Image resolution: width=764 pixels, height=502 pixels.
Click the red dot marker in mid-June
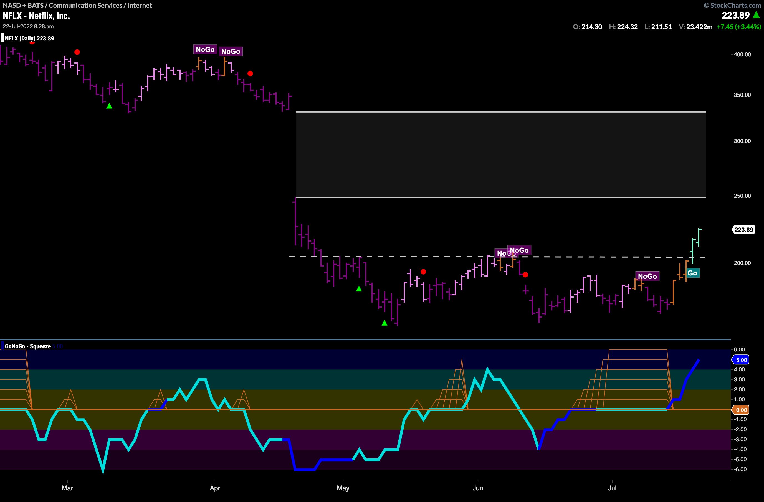pyautogui.click(x=525, y=275)
